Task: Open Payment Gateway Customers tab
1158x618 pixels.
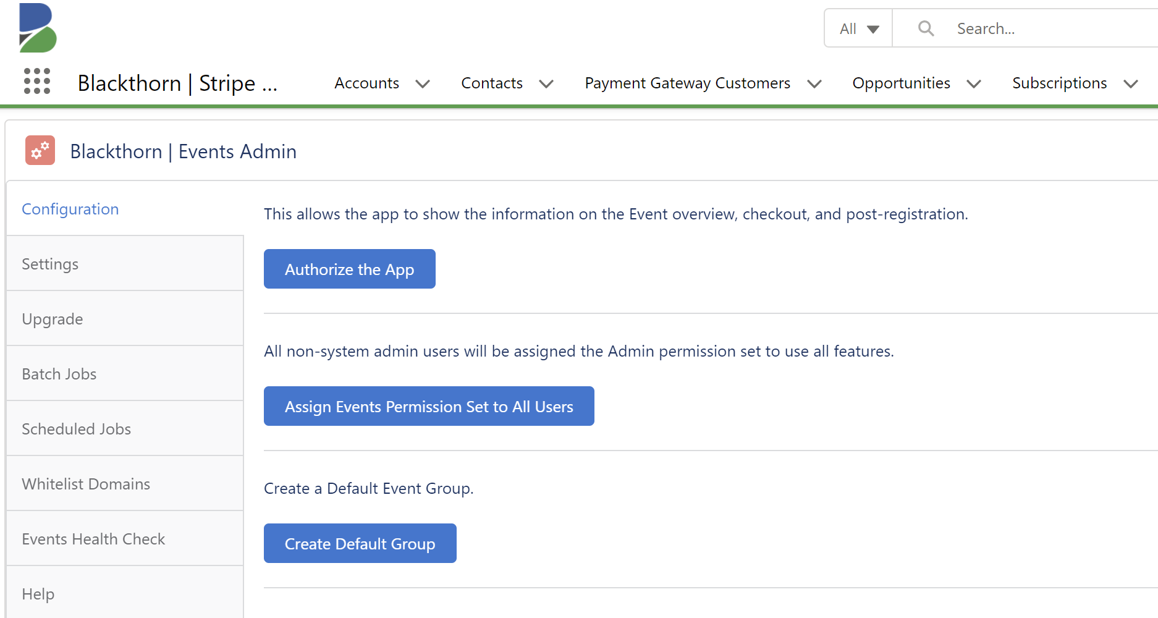Action: [x=688, y=83]
